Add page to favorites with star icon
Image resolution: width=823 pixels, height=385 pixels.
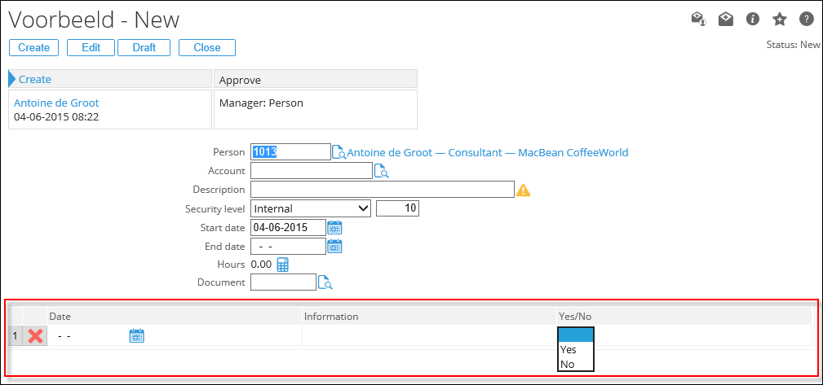click(x=780, y=20)
